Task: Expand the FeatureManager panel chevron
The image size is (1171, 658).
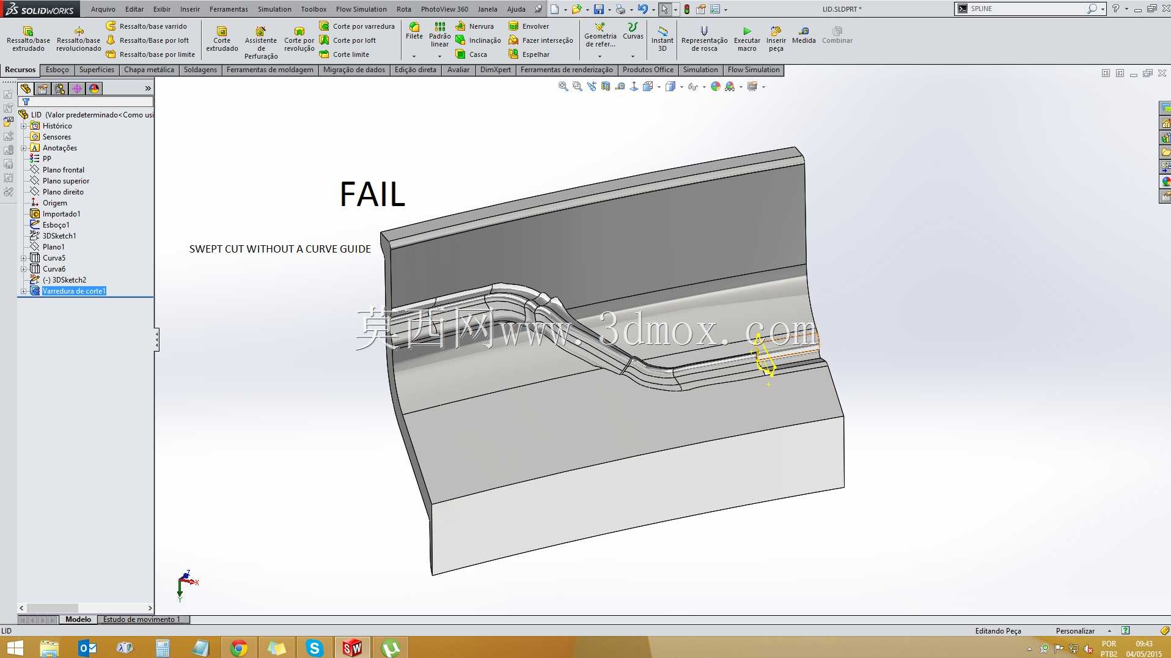Action: pos(148,89)
